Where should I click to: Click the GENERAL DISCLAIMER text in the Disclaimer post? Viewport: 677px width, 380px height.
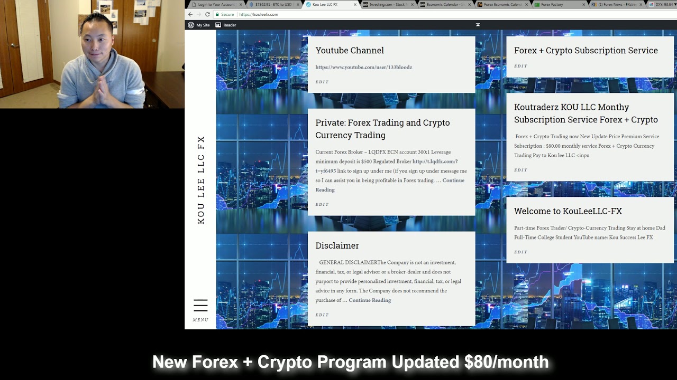[348, 262]
